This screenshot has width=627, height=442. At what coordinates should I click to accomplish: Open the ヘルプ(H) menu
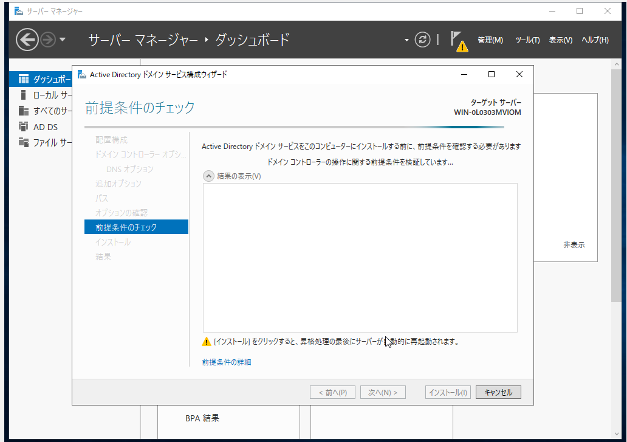(x=595, y=40)
